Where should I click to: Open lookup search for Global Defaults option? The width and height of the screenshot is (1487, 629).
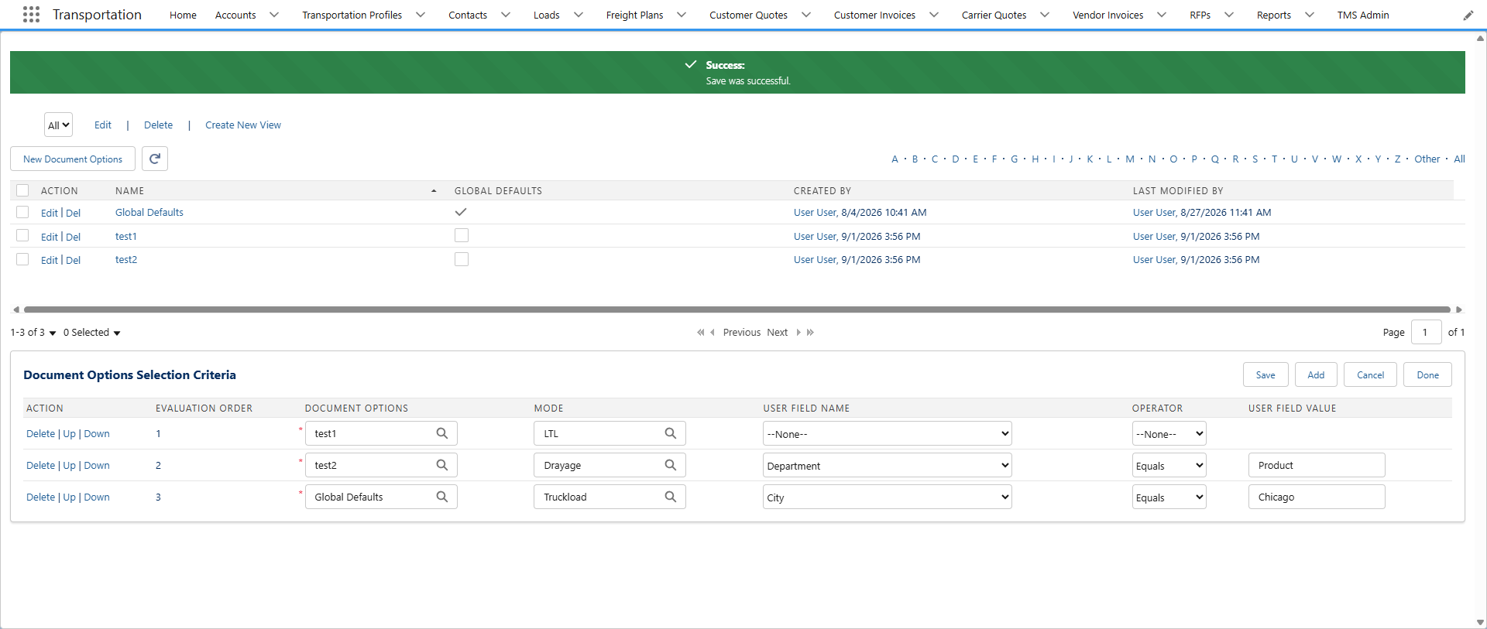click(x=442, y=497)
